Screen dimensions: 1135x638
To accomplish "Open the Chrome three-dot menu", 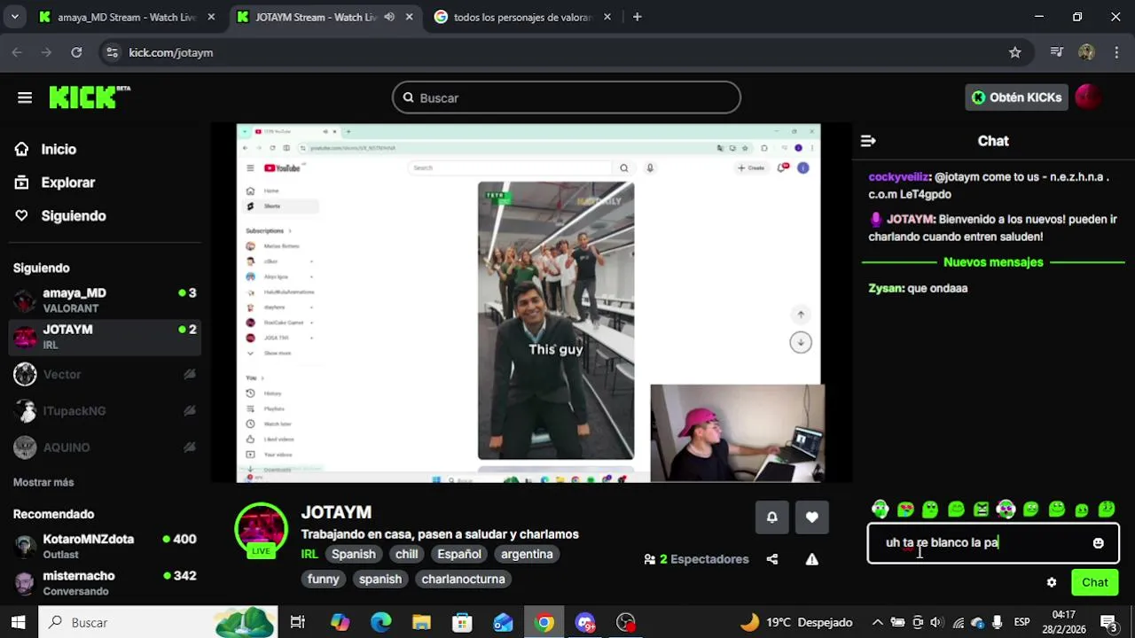I will (x=1115, y=52).
